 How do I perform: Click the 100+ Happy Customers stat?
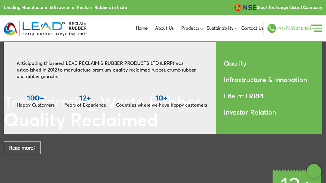point(35,101)
